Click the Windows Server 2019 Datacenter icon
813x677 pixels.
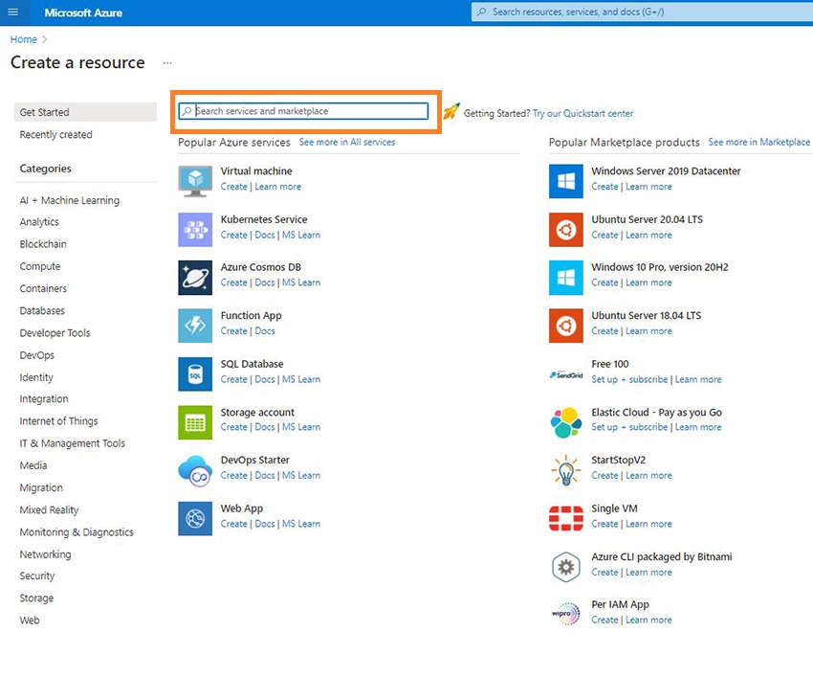point(566,180)
